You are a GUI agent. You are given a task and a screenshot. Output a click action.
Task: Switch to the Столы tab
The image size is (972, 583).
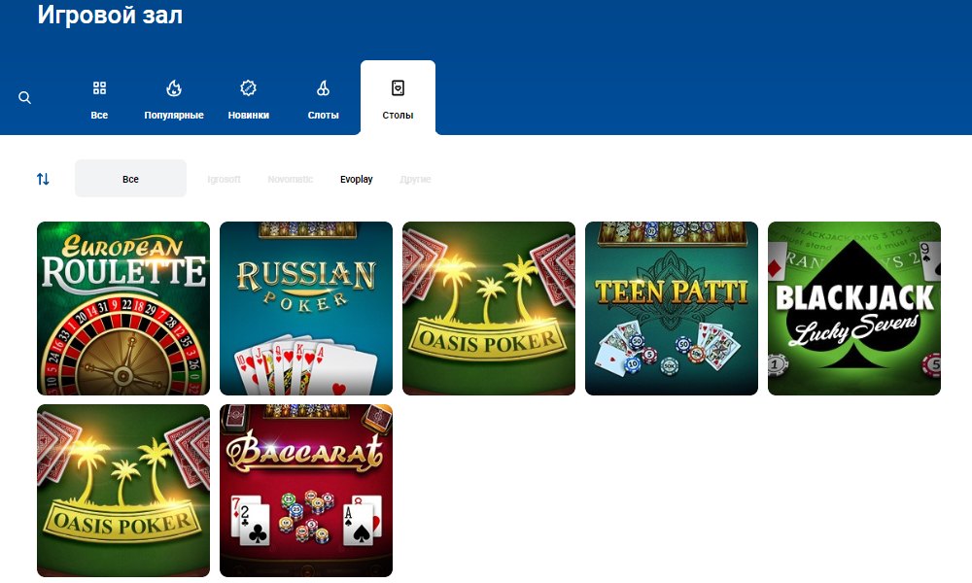(398, 97)
